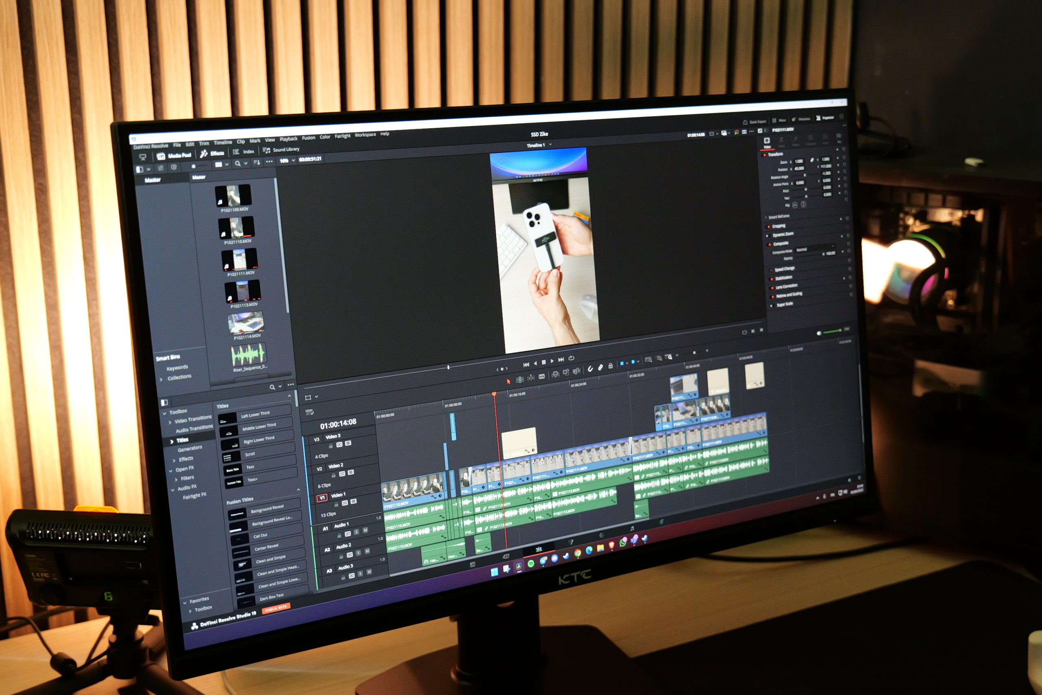Open the Index panel button
The image size is (1042, 695).
pos(244,151)
